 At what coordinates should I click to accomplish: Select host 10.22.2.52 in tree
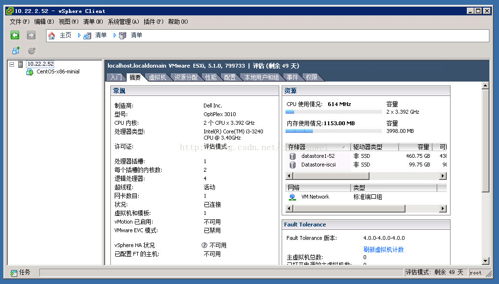pyautogui.click(x=40, y=64)
